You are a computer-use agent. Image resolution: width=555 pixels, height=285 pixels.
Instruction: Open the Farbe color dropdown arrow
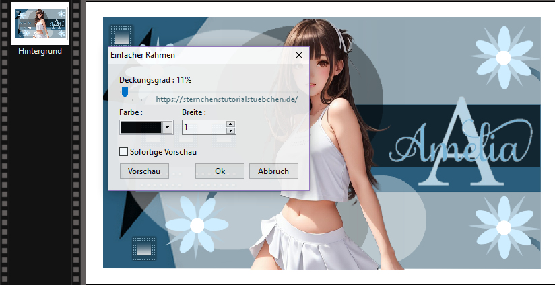click(167, 127)
